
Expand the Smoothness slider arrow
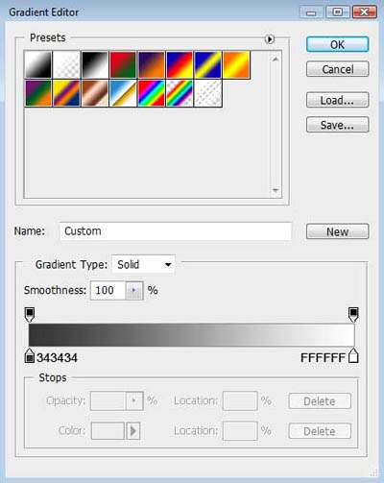[134, 290]
